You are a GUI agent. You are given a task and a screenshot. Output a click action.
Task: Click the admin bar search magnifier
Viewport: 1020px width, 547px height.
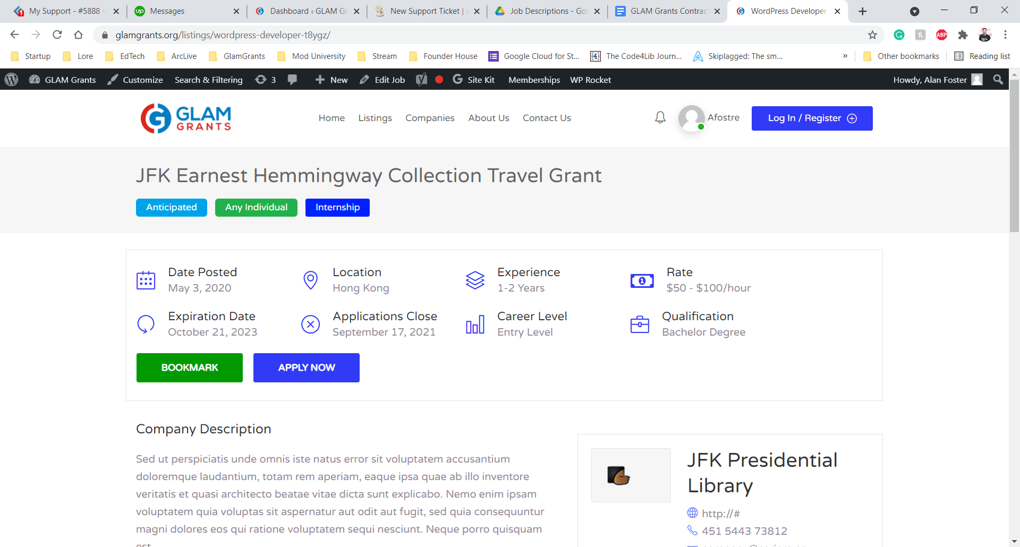(998, 80)
